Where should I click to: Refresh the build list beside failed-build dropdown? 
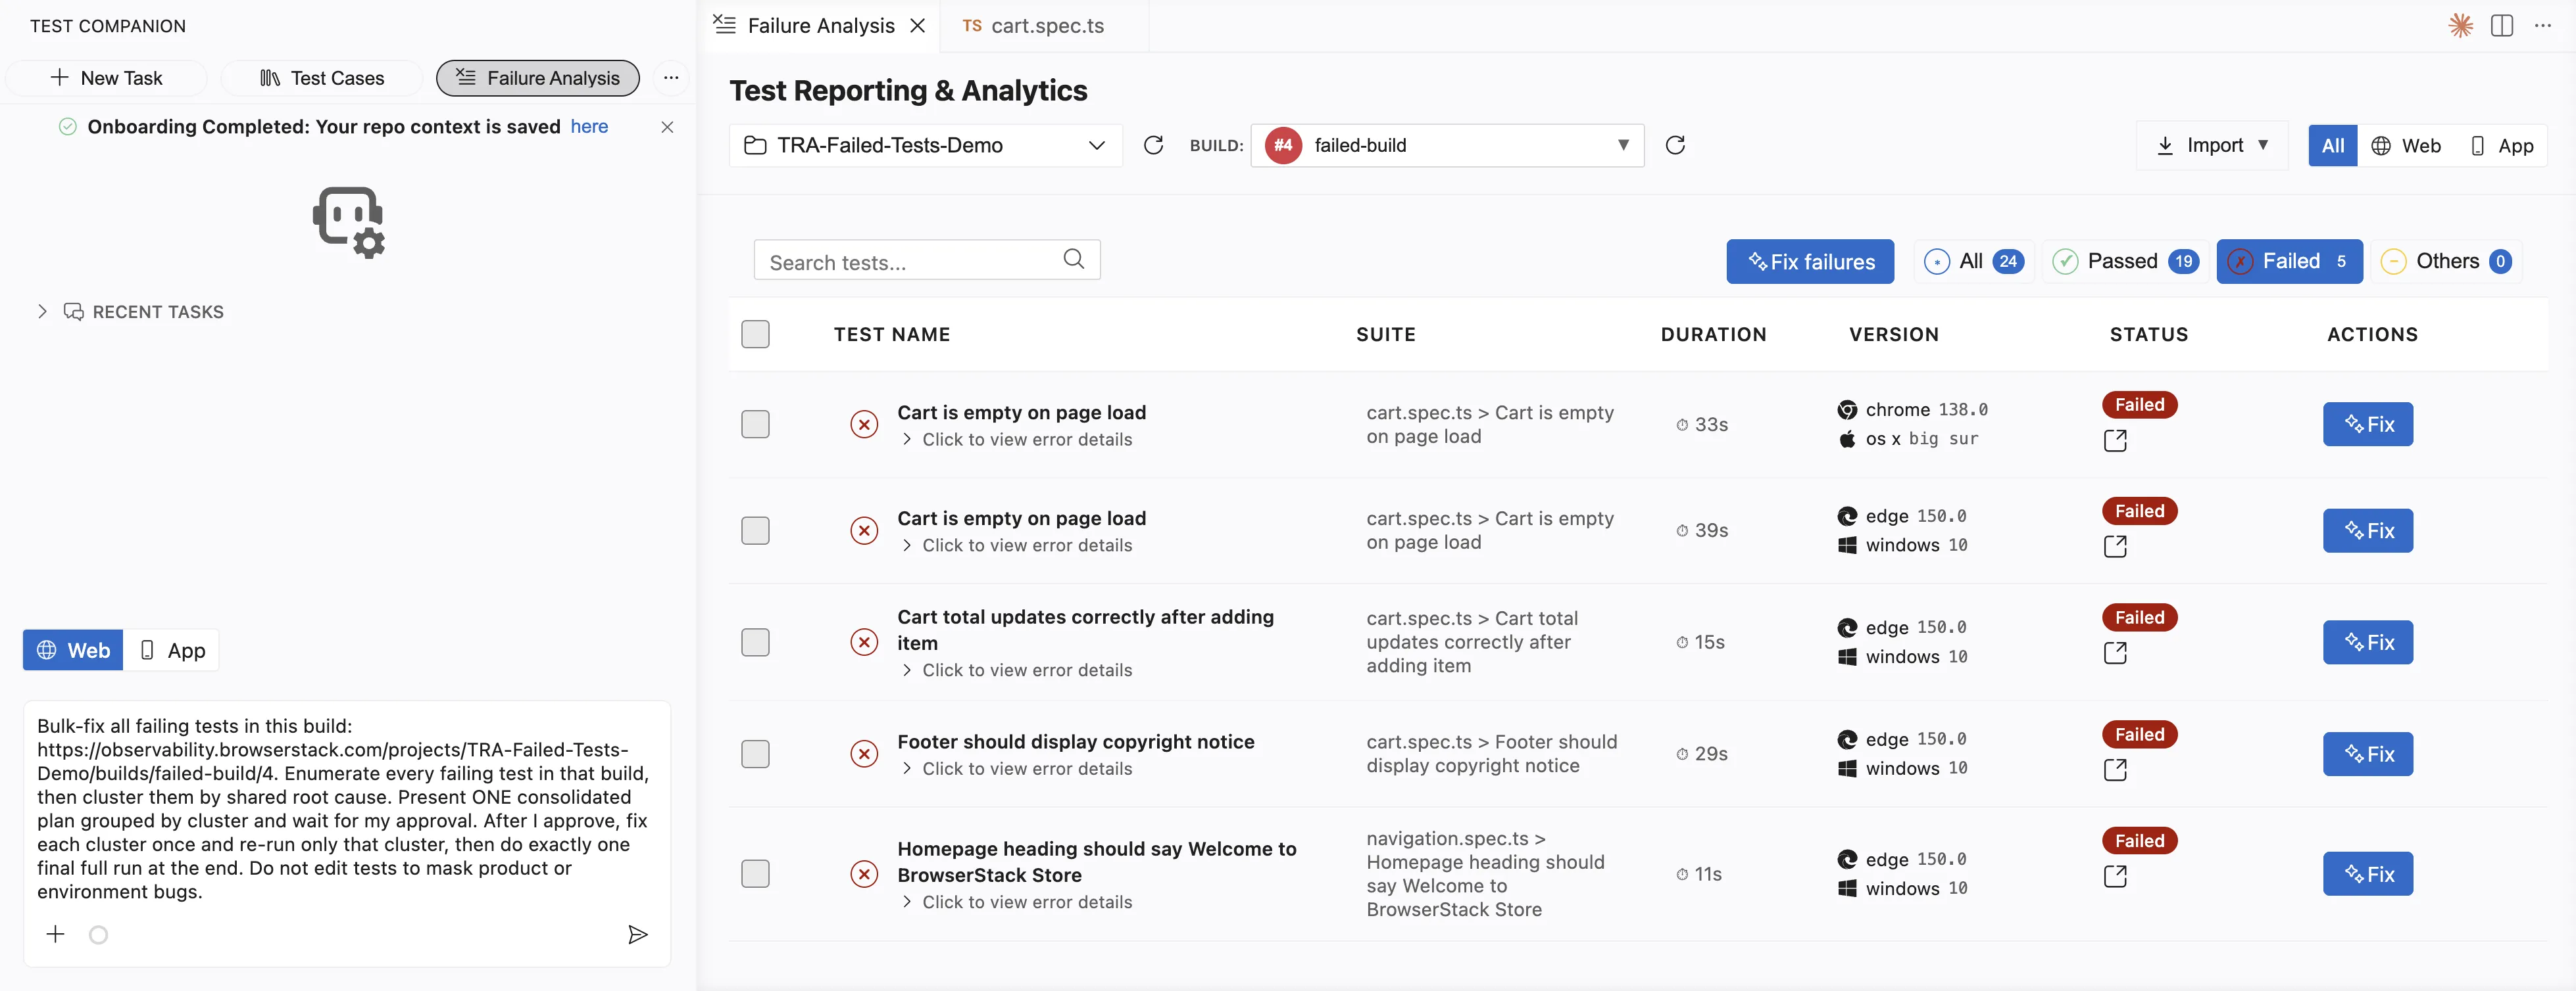coord(1675,145)
